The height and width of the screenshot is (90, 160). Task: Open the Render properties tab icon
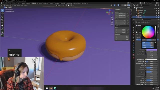[x=133, y=25]
